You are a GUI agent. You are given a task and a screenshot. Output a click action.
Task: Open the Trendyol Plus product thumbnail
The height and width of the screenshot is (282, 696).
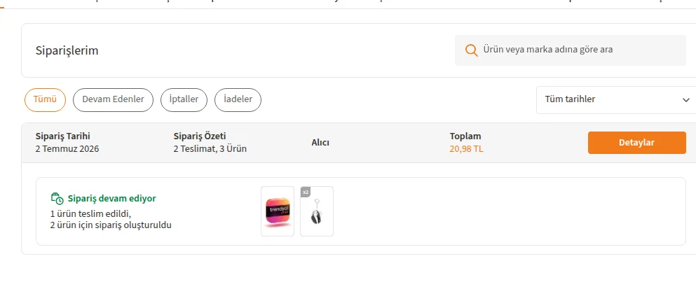click(x=278, y=211)
